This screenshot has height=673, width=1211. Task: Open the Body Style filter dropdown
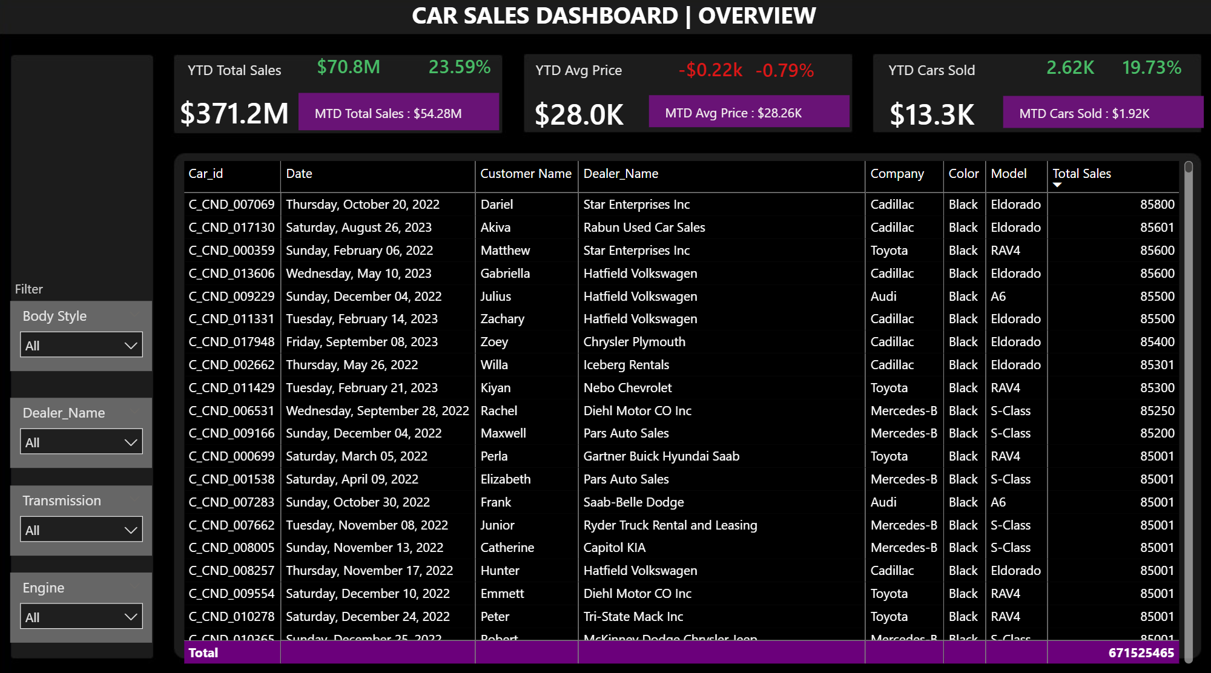pyautogui.click(x=81, y=345)
